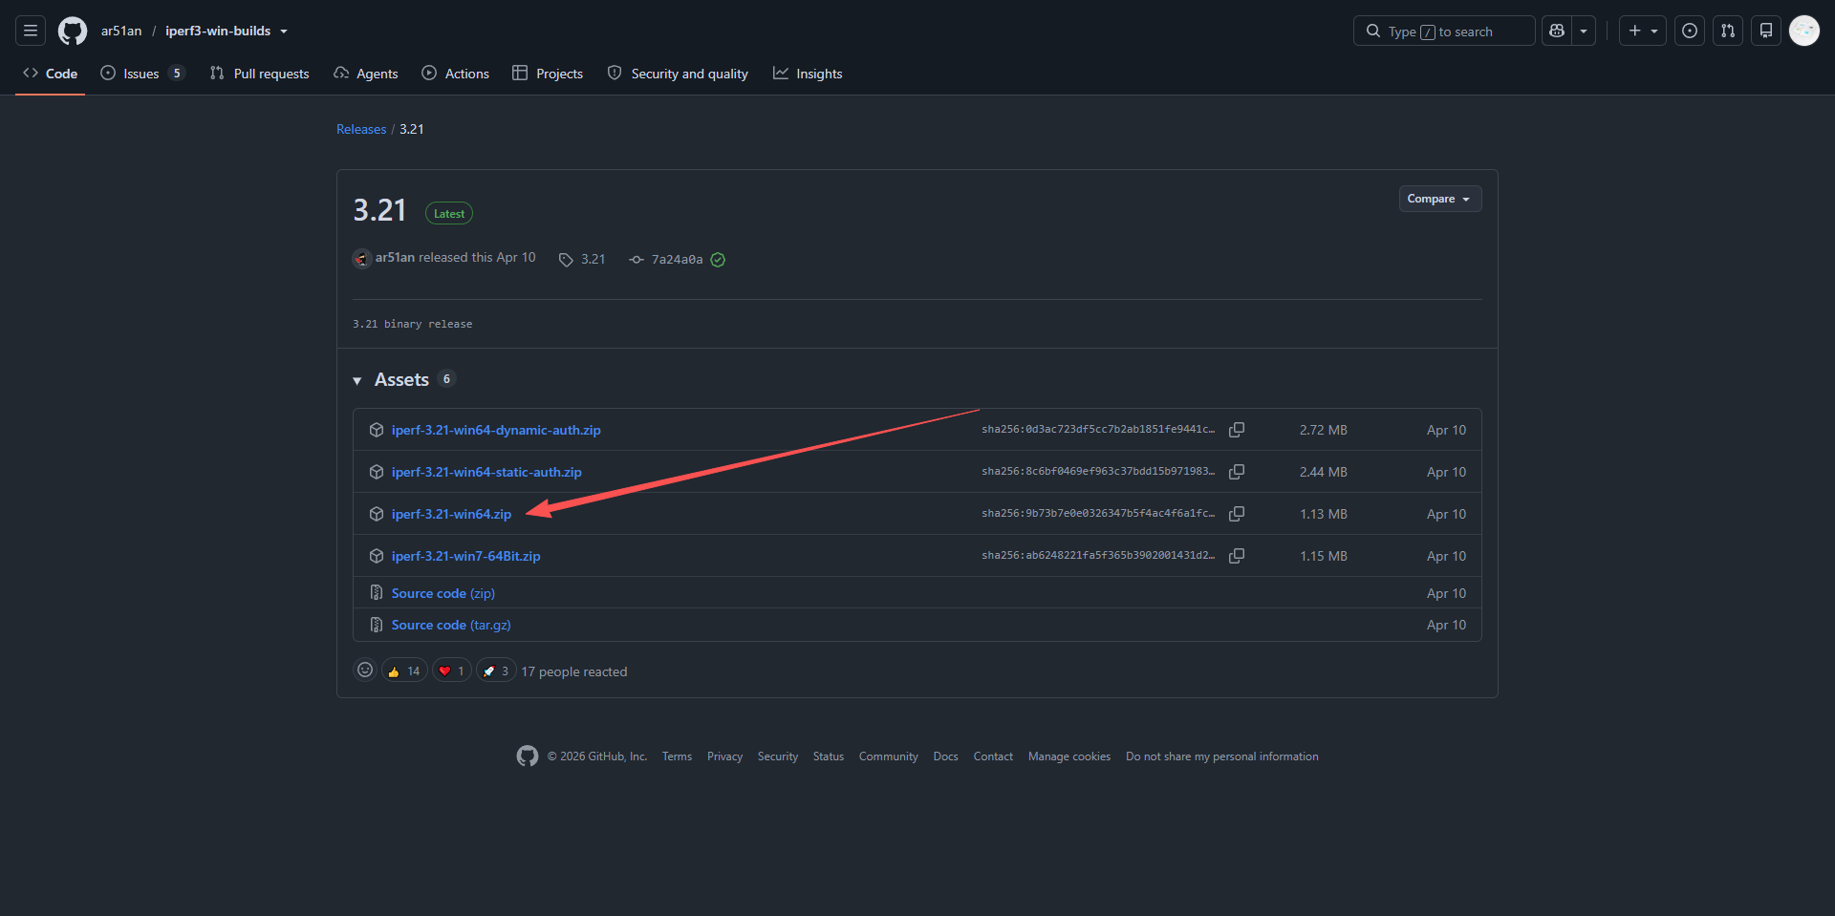This screenshot has height=916, width=1835.
Task: Switch to the Code tab
Action: tap(51, 74)
